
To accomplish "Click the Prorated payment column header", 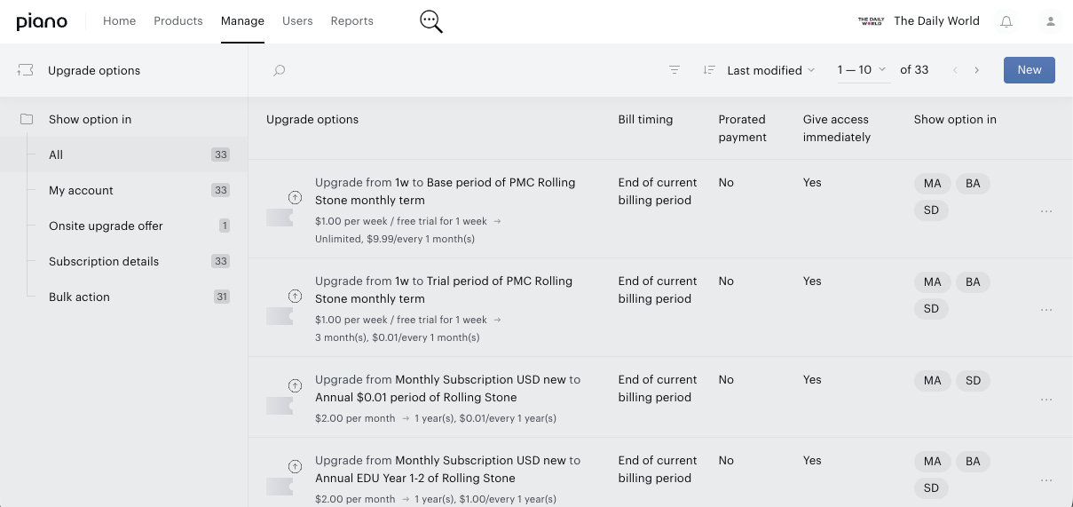I will [742, 128].
